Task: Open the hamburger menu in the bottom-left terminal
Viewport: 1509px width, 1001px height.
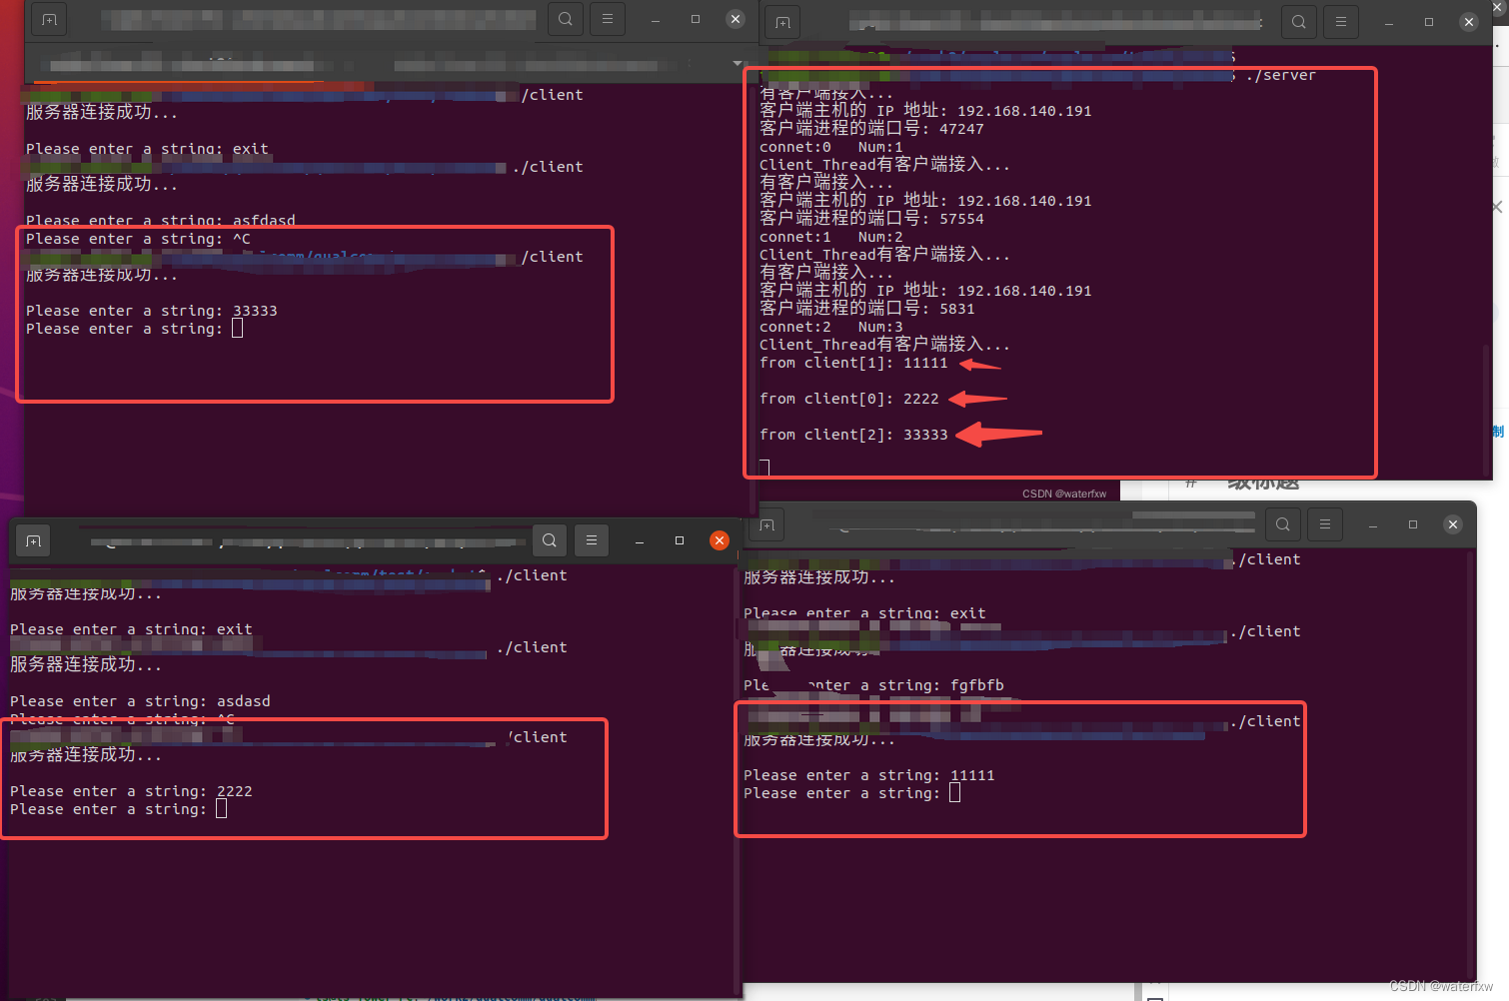Action: tap(592, 540)
